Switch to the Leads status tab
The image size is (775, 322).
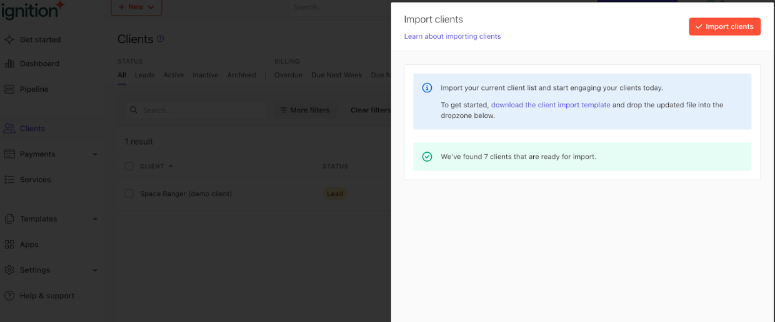pyautogui.click(x=144, y=75)
